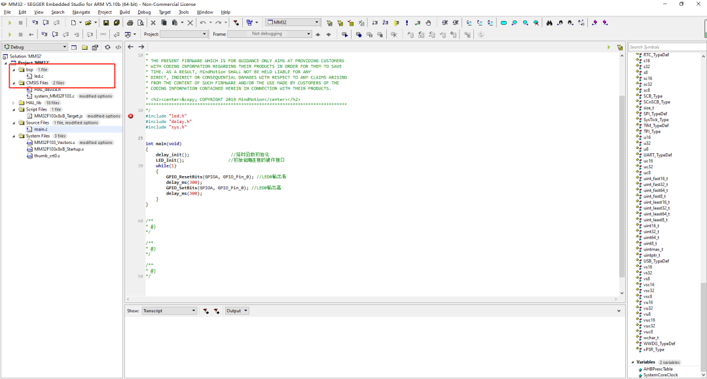Click the first magenta pin toolbar icon
707x379 pixels.
[x=594, y=22]
